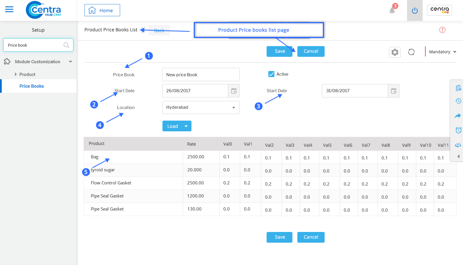The width and height of the screenshot is (463, 265).
Task: Click the New price Book name field
Action: (x=201, y=75)
